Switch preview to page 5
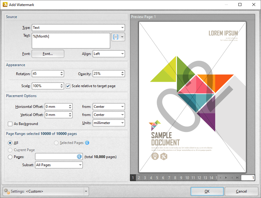Screen dimensions: 261x198 (157, 178)
